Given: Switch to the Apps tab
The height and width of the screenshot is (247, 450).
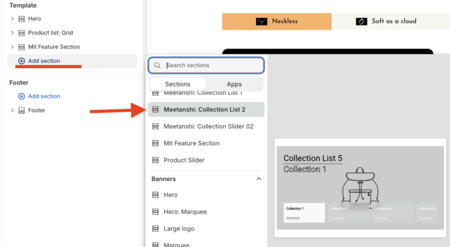Looking at the screenshot, I should pos(234,84).
